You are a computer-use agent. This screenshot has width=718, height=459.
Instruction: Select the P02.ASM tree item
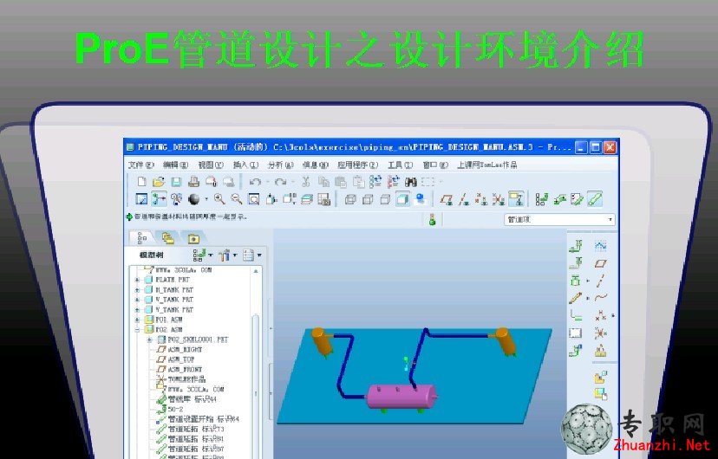164,330
